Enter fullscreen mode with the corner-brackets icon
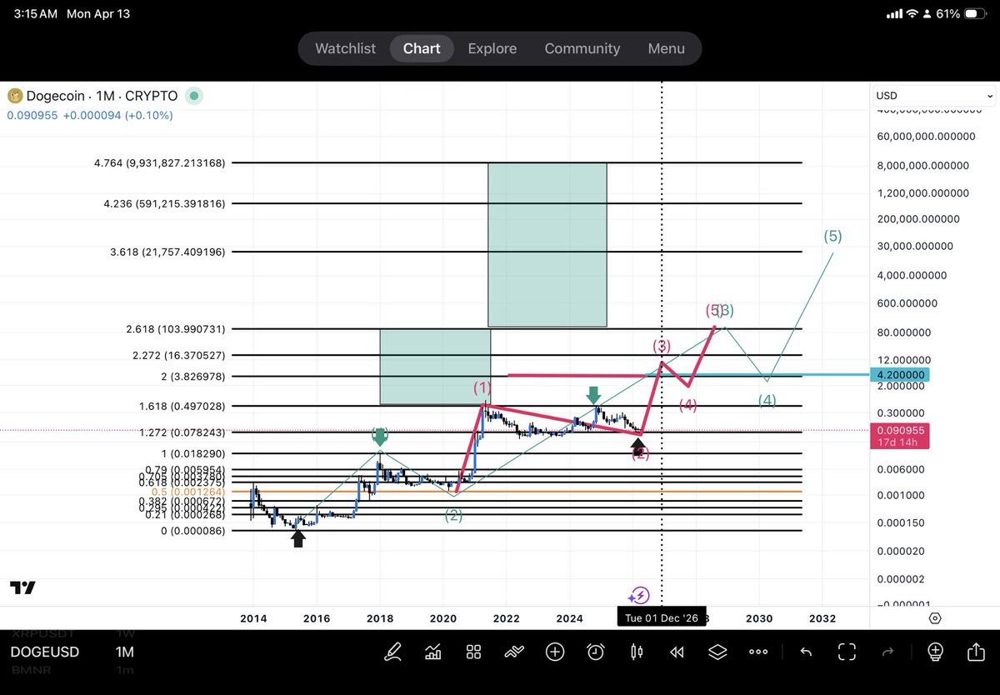 (x=847, y=652)
